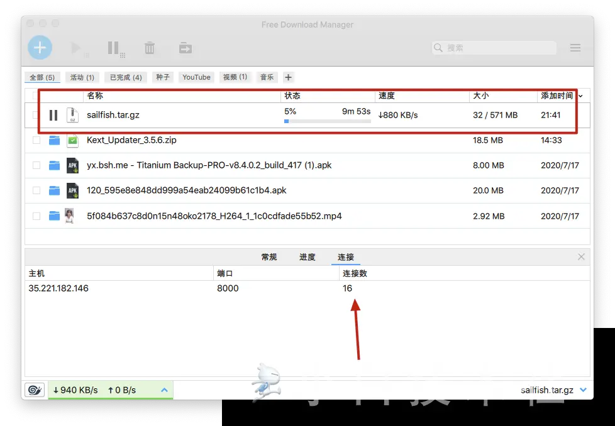Select host 35.221.182.146
Screen dimensions: 615x426
(58, 288)
